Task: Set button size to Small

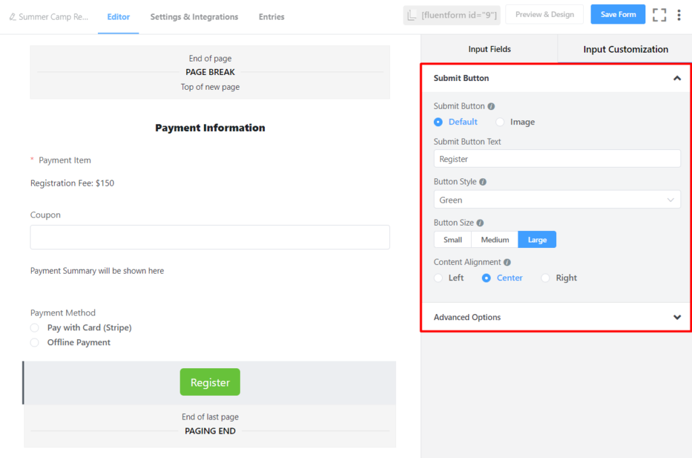Action: click(453, 240)
